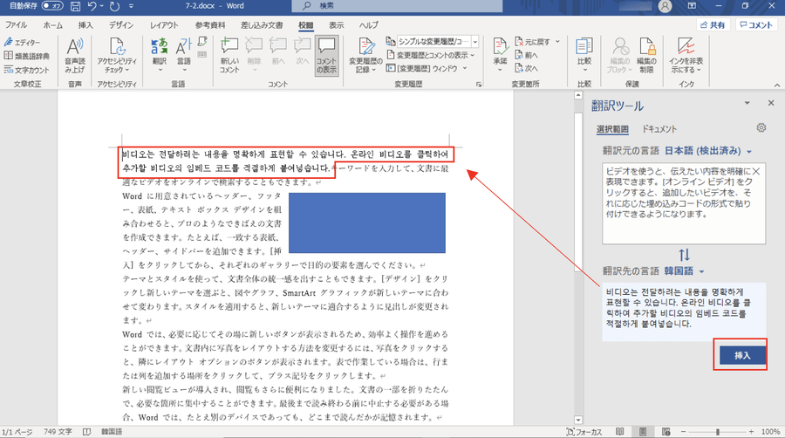Select the ドキュメント tab in translator

coord(659,129)
